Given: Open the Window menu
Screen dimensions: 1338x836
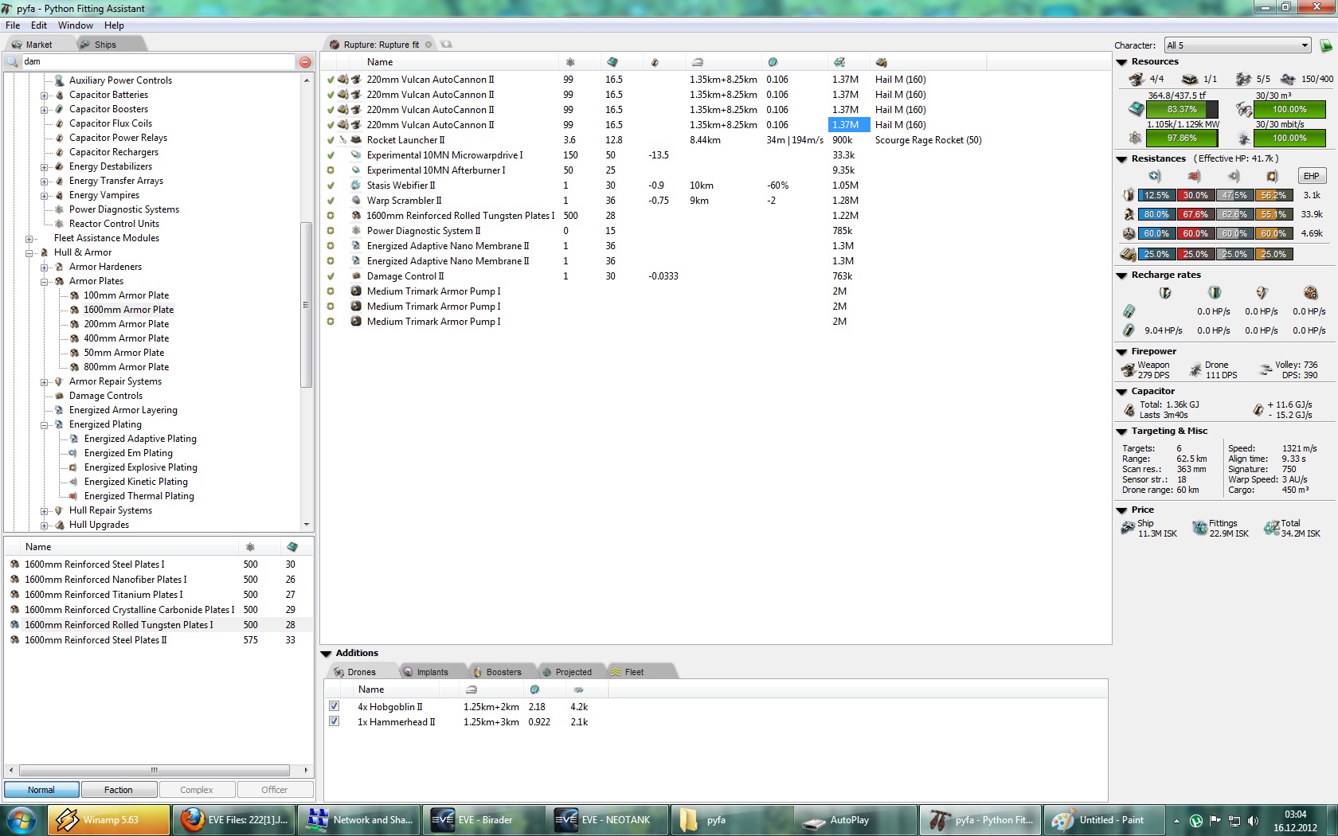Looking at the screenshot, I should coord(76,25).
